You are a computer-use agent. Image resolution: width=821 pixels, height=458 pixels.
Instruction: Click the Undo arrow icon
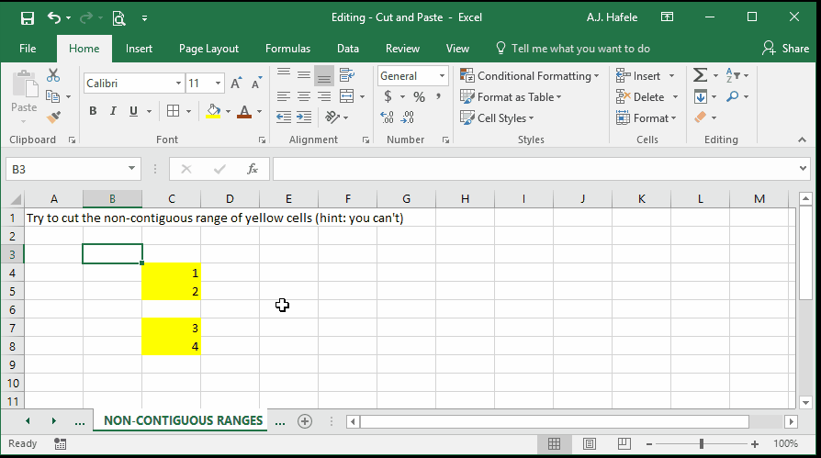click(x=54, y=17)
